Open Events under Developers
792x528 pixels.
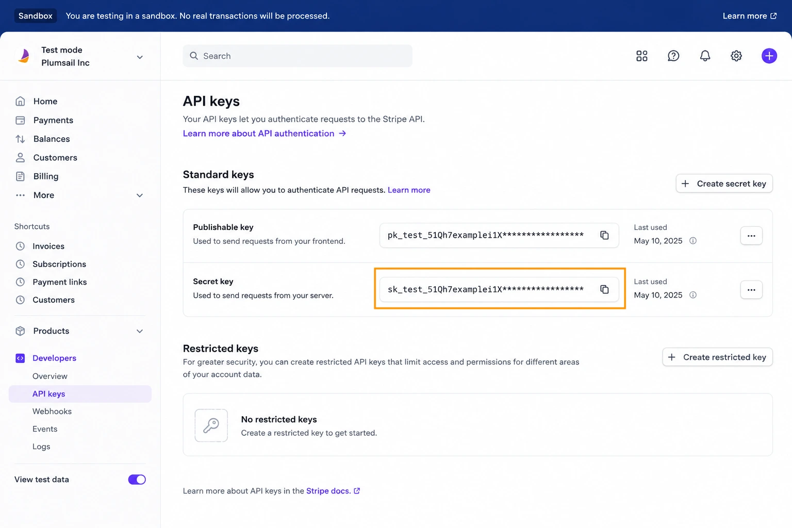point(45,428)
